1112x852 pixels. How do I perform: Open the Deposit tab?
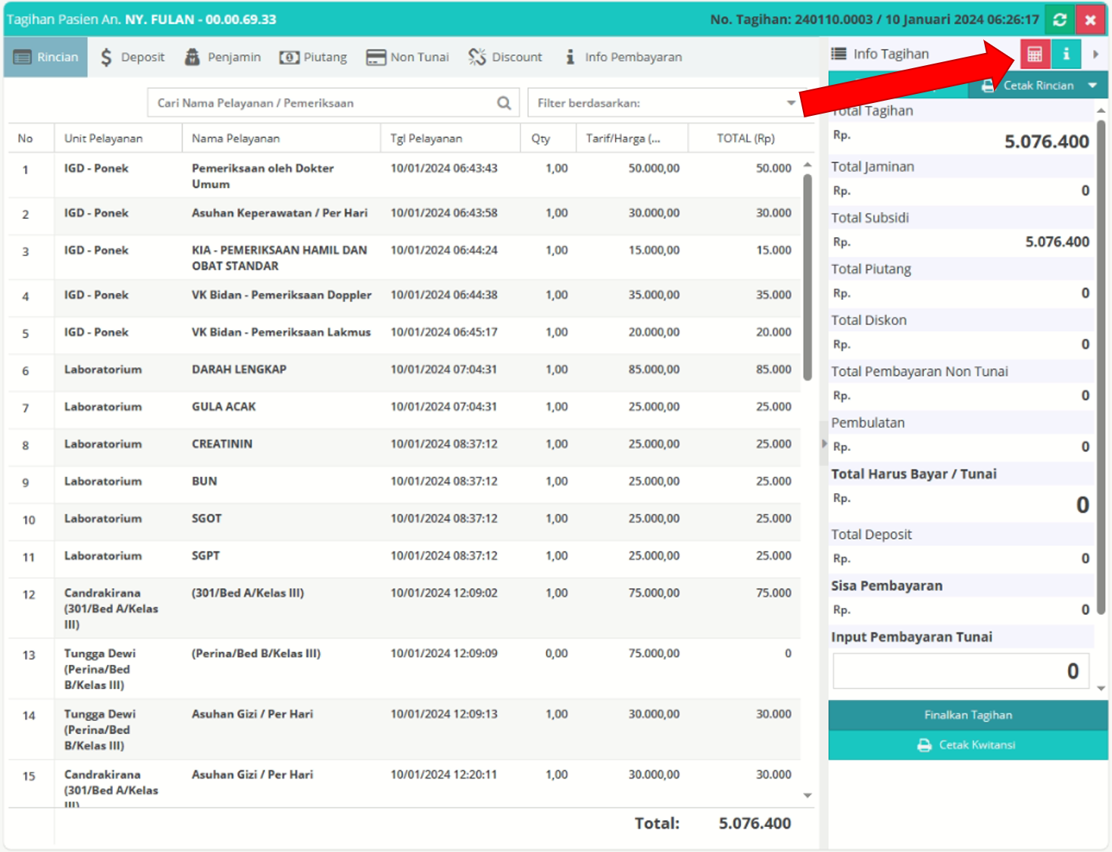click(x=133, y=57)
